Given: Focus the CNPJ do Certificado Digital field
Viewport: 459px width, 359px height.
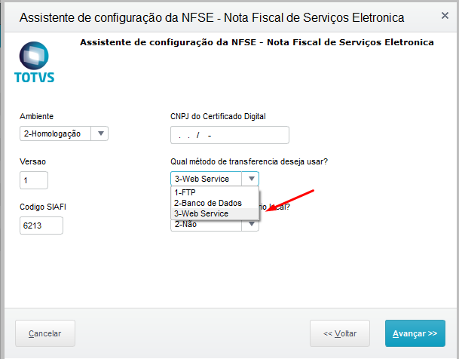Looking at the screenshot, I should coord(230,135).
